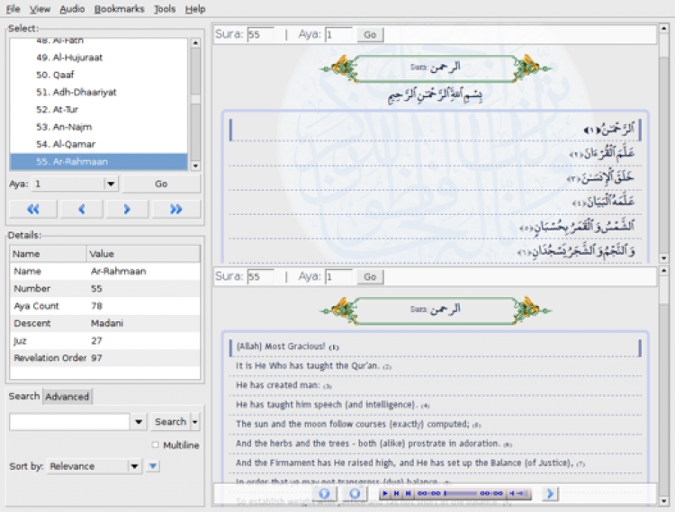The width and height of the screenshot is (675, 512).
Task: Click verse 'It is He Who has taught the Qur'an'
Action: click(308, 365)
